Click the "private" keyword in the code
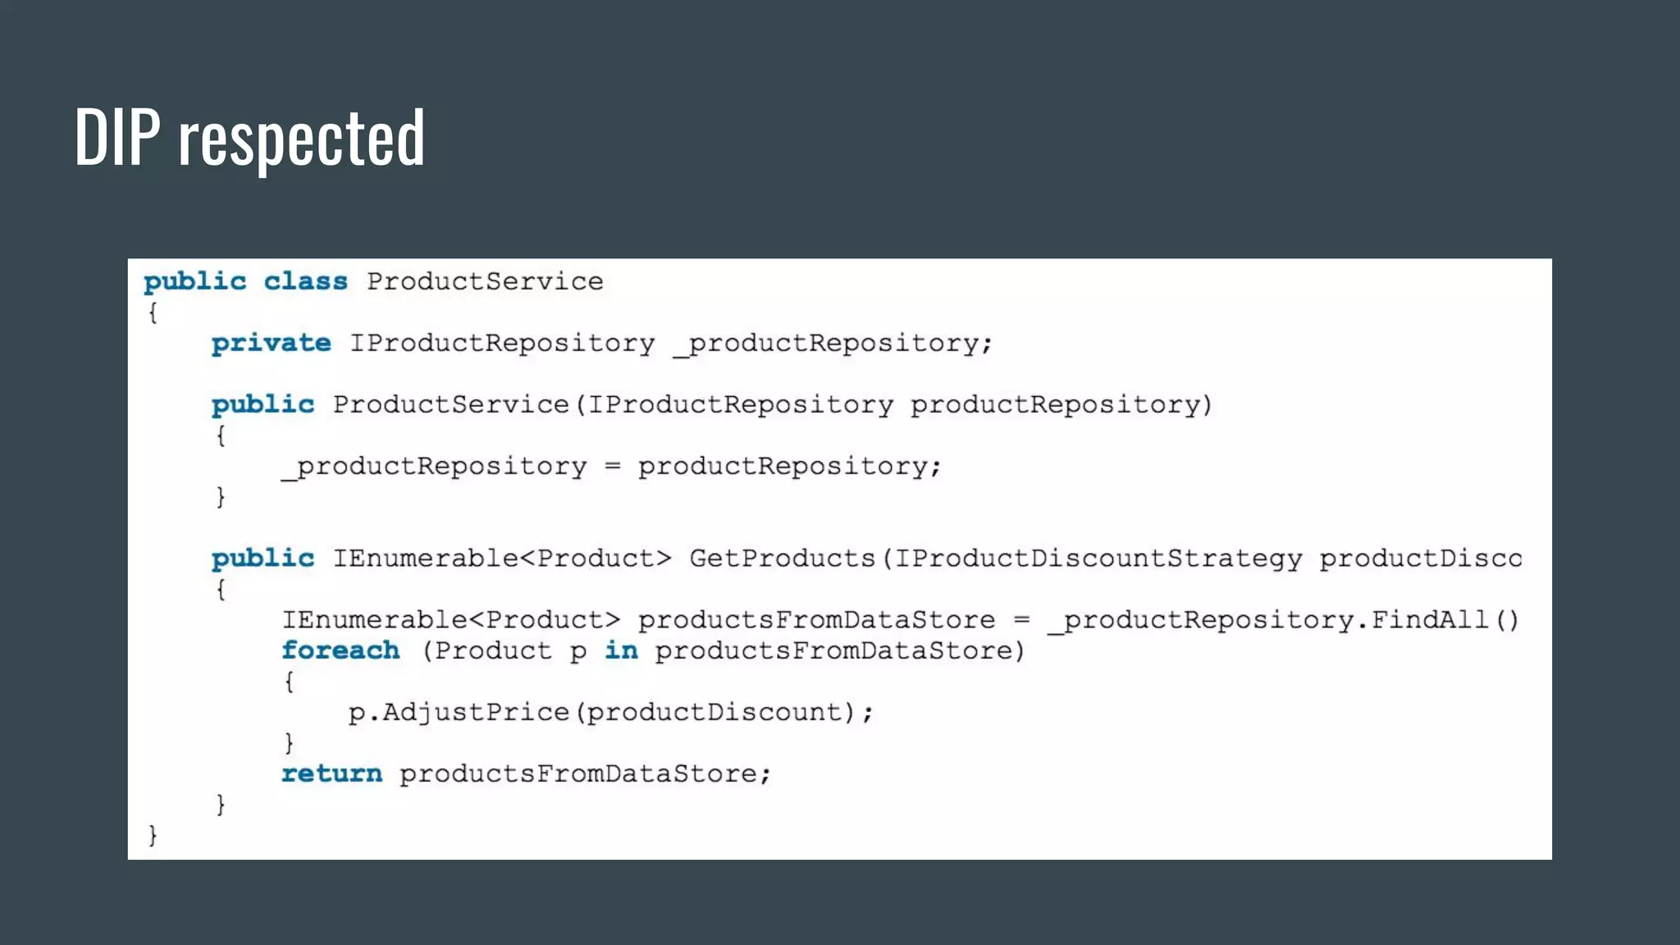Screen dimensions: 1680x945 pyautogui.click(x=271, y=343)
